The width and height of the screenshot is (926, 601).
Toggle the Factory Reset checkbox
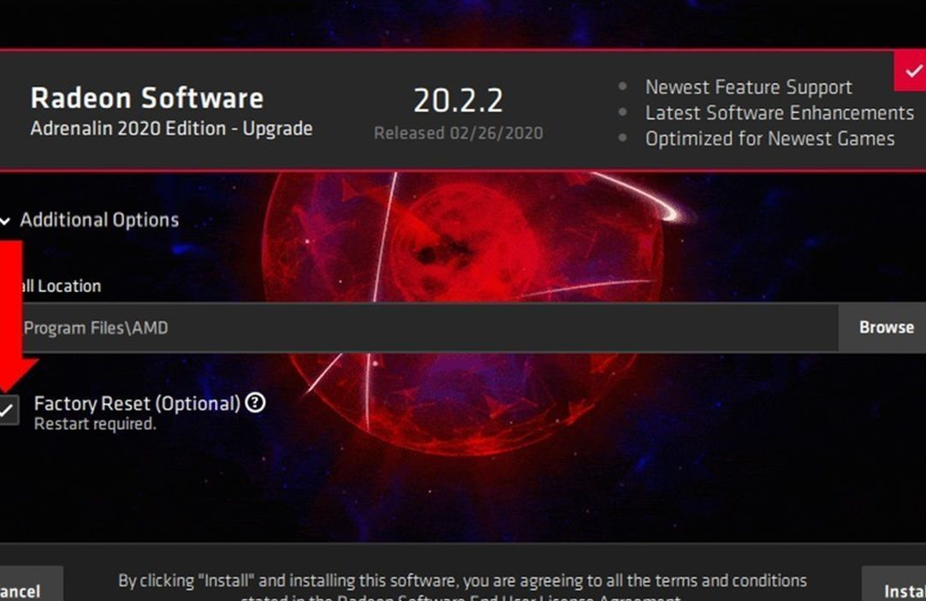click(x=8, y=409)
